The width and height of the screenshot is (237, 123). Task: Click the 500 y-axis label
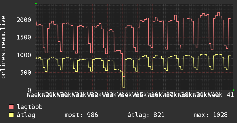click(26, 72)
